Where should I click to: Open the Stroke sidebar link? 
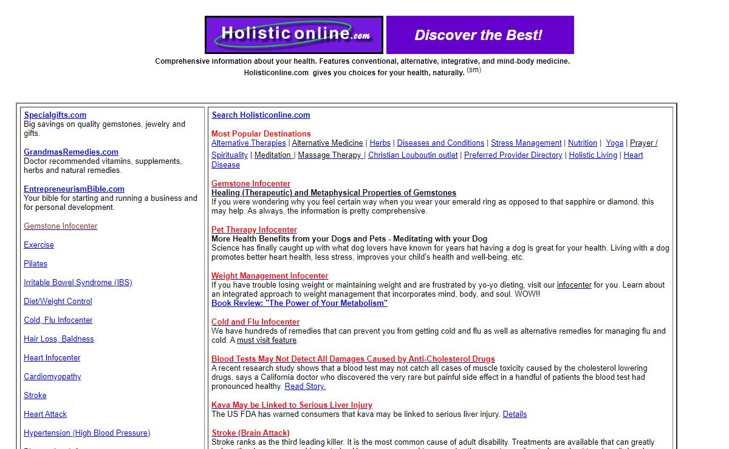35,395
